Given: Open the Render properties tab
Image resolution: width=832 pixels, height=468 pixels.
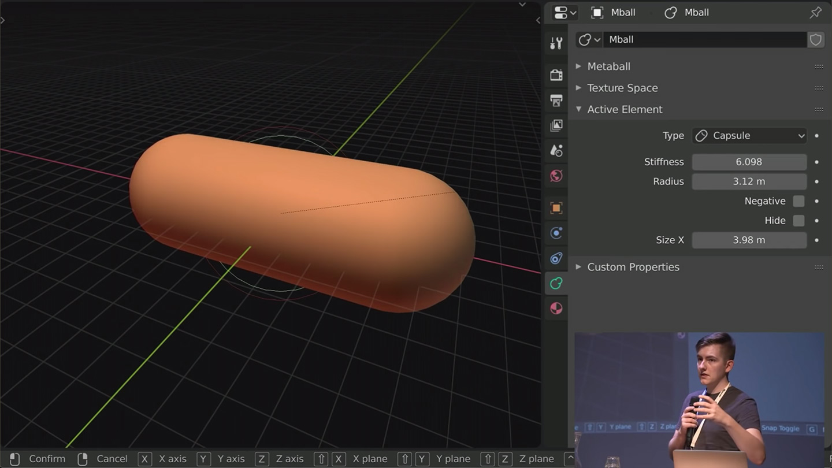Looking at the screenshot, I should 556,75.
